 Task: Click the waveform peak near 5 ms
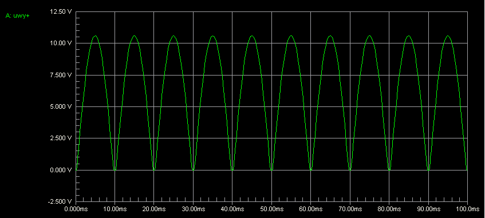point(95,36)
